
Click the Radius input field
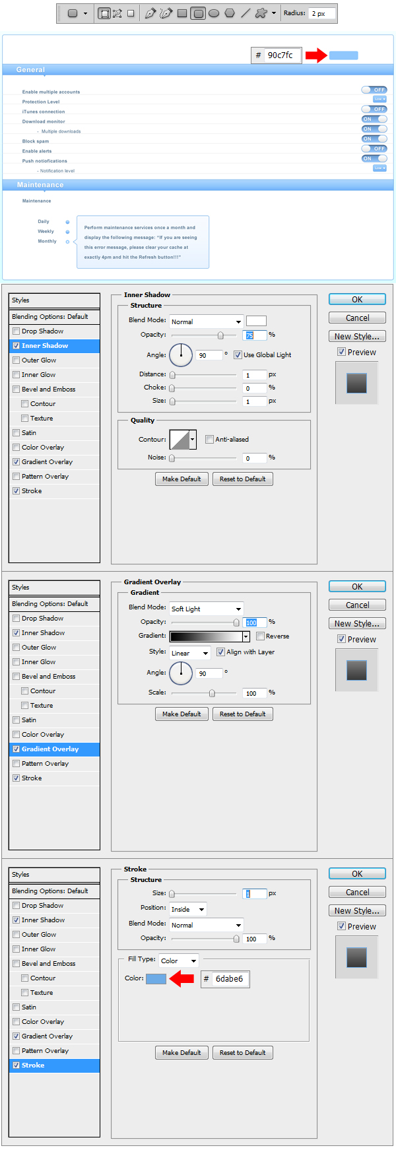(x=322, y=13)
